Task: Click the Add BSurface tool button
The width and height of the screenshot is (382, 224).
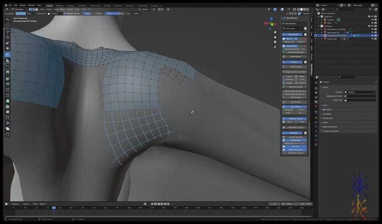Action: [296, 67]
